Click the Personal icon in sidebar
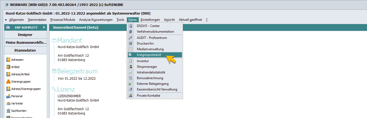 (x=8, y=96)
